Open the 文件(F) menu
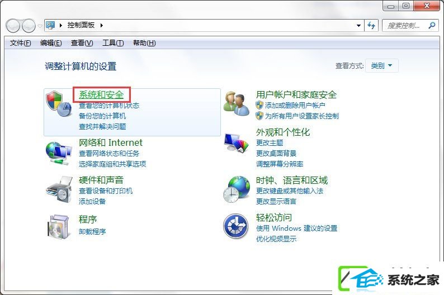 click(20, 43)
